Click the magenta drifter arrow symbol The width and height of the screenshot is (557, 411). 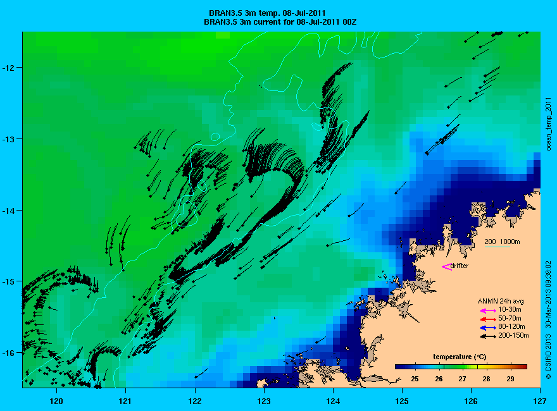446,267
